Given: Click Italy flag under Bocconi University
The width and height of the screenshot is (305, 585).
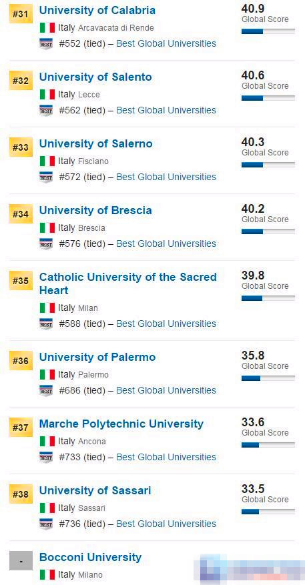Looking at the screenshot, I should (47, 574).
